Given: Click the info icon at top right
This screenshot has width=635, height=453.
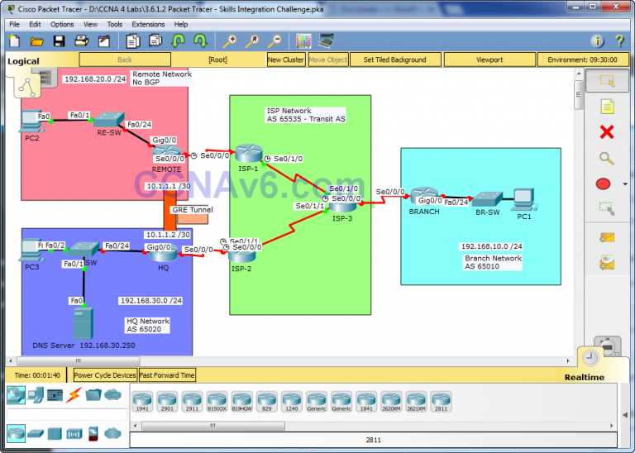Looking at the screenshot, I should (x=597, y=41).
